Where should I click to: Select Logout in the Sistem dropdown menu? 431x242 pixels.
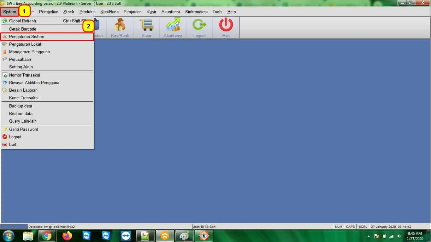coord(47,137)
